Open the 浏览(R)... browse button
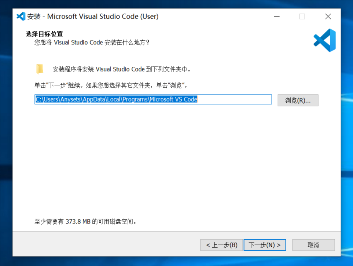This screenshot has height=266, width=353. pyautogui.click(x=298, y=100)
